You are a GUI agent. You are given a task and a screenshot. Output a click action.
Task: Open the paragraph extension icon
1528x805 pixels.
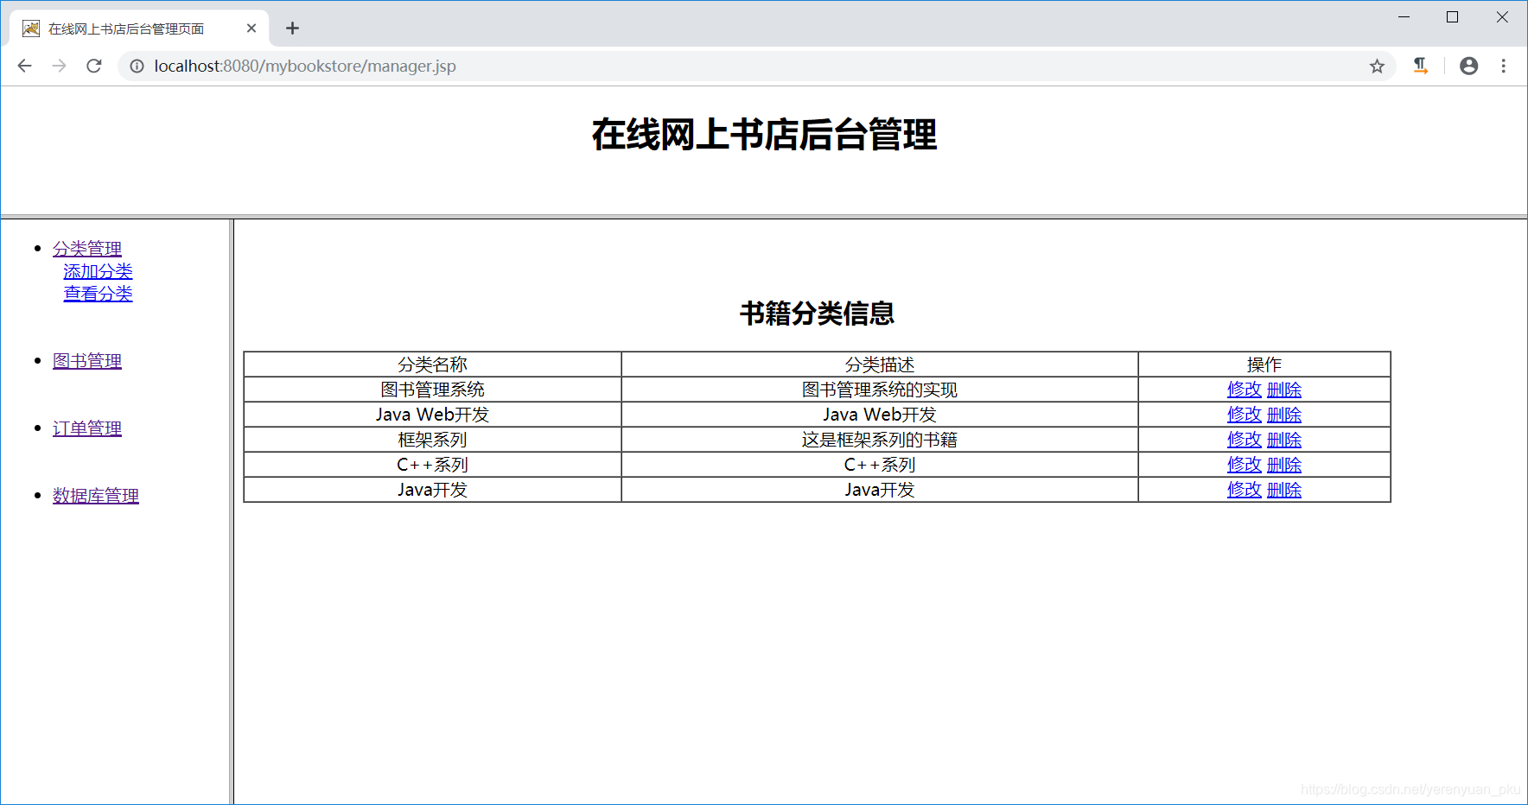coord(1420,66)
